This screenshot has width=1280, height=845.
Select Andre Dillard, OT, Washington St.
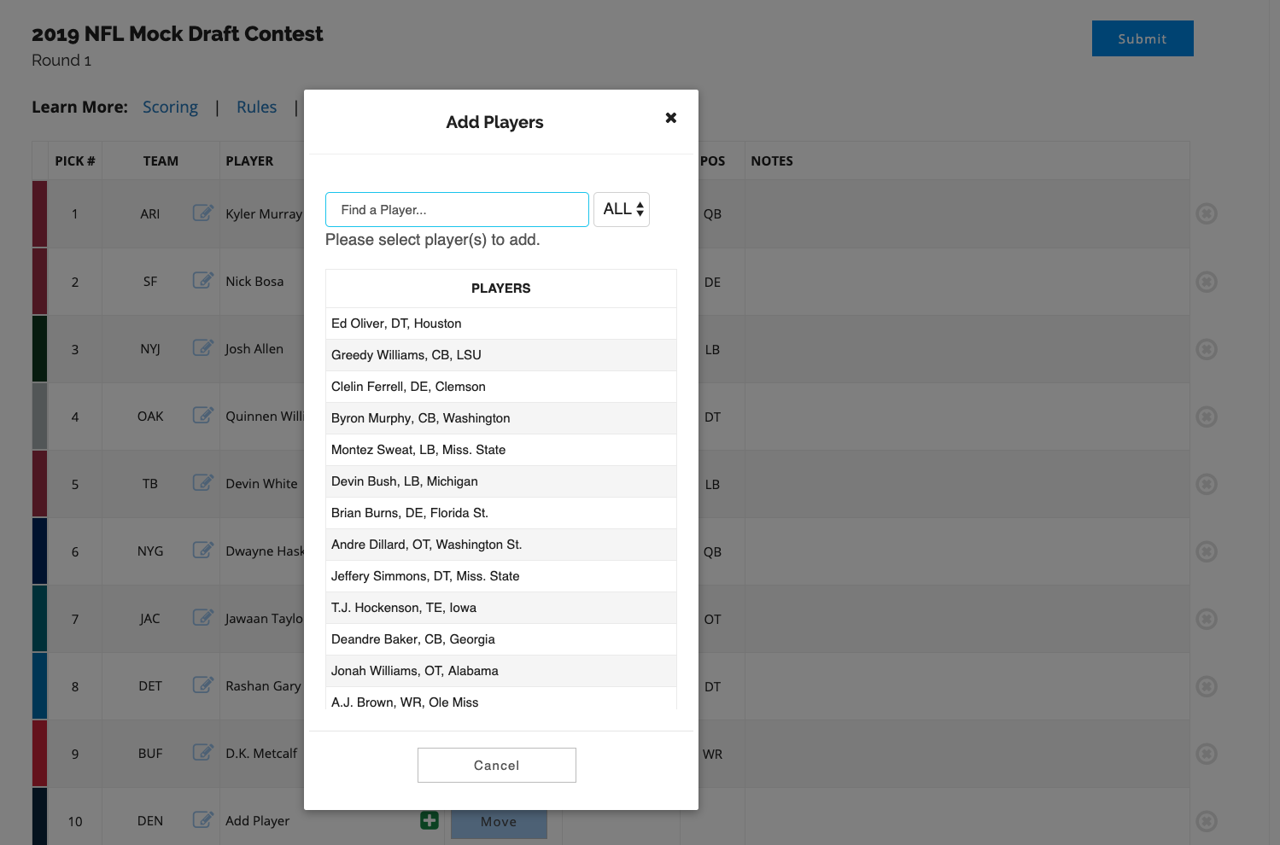pos(500,545)
